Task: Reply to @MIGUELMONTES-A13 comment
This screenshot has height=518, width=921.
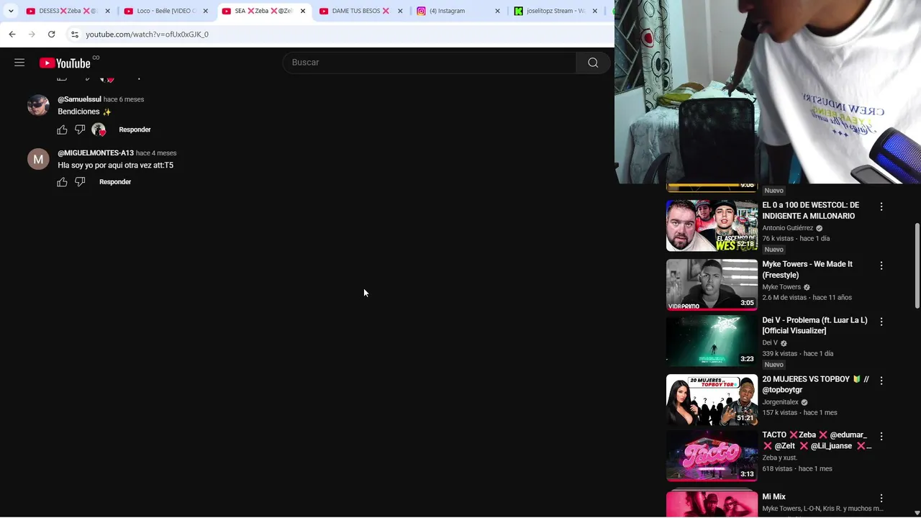Action: [115, 182]
